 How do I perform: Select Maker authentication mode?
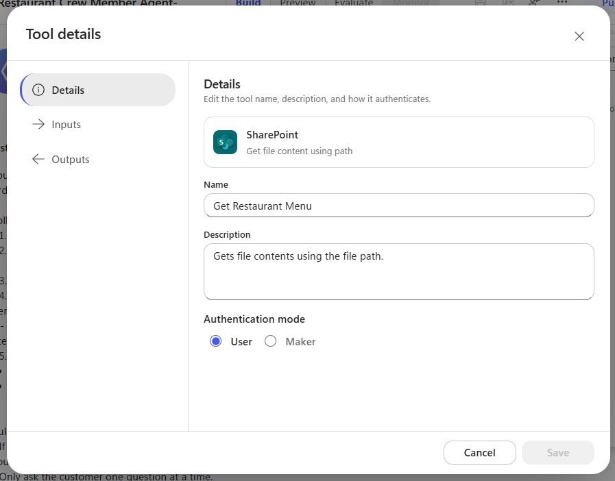(x=270, y=341)
